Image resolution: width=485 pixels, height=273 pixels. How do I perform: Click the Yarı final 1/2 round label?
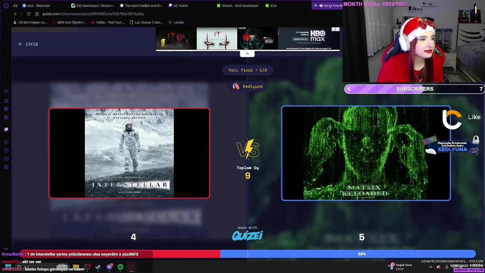click(248, 70)
